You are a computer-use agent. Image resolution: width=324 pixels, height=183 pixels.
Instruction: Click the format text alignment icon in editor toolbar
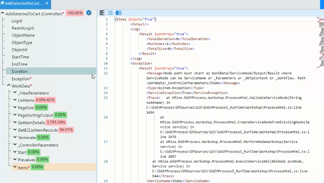coord(102,13)
